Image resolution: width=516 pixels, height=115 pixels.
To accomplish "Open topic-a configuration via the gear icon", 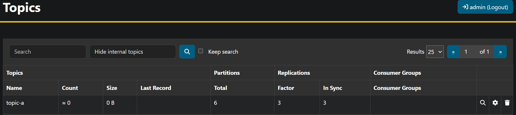I will pyautogui.click(x=495, y=103).
